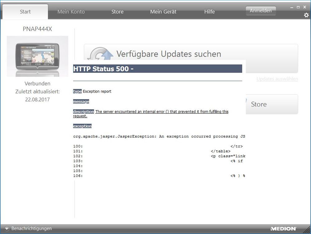Open the Mein Konto tab
This screenshot has width=311, height=234.
pos(71,12)
